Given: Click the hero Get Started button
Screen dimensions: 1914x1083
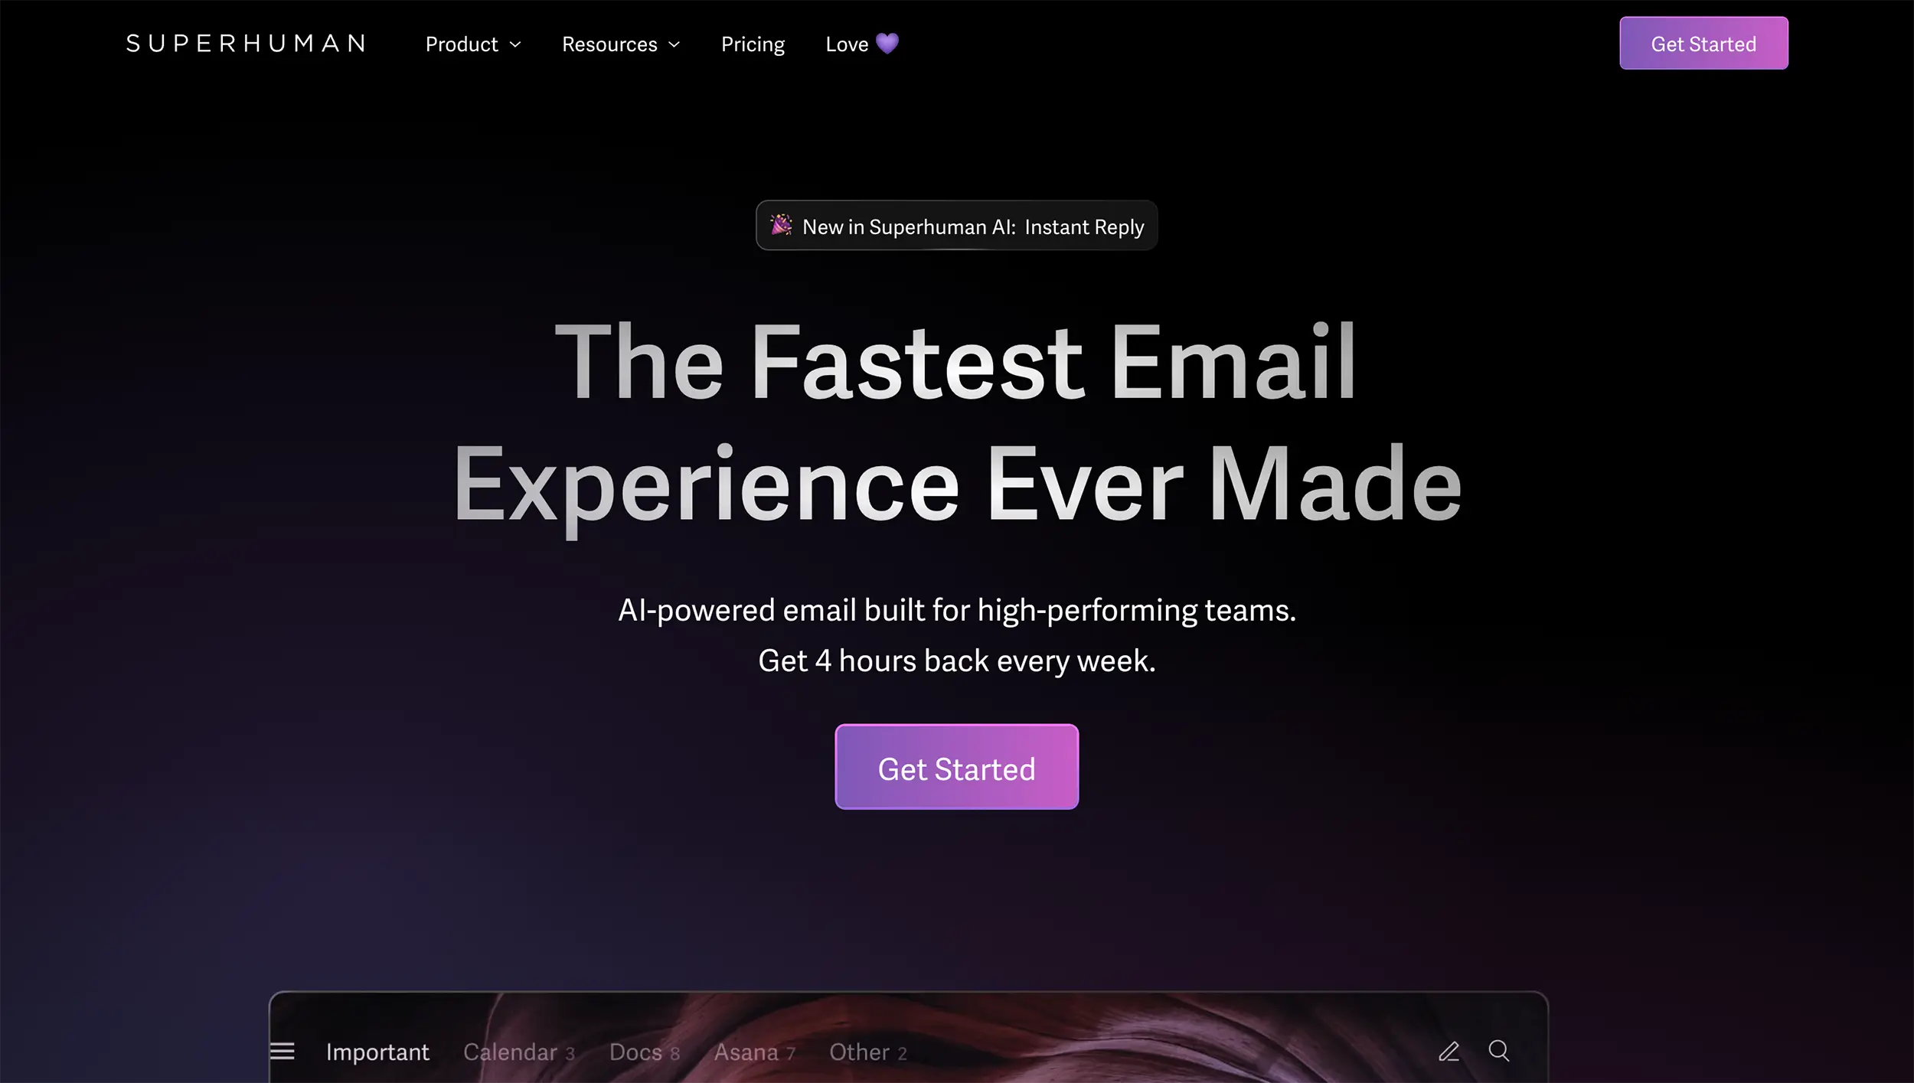Looking at the screenshot, I should click(957, 768).
